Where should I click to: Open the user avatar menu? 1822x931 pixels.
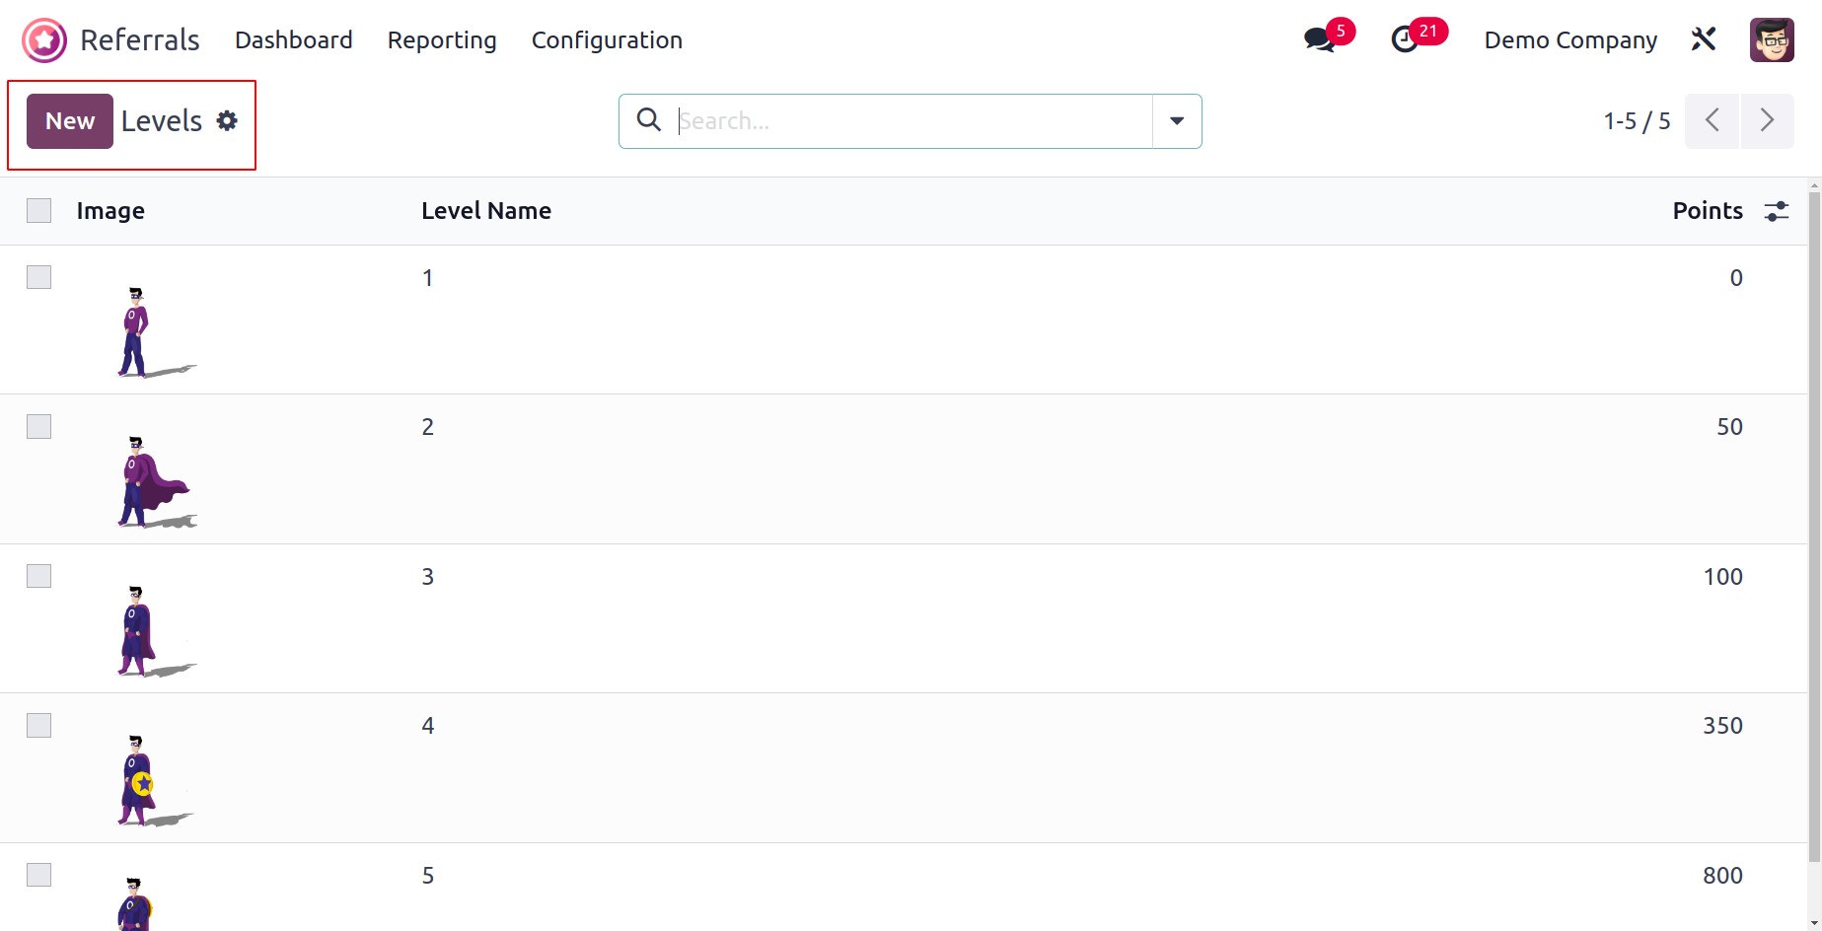coord(1772,39)
